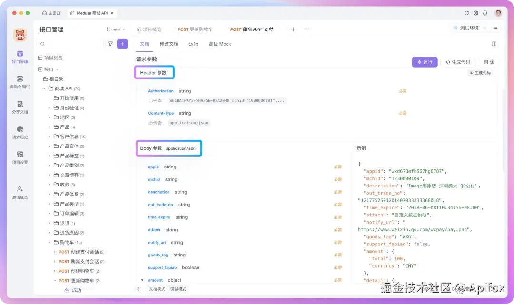Switch to 文档模式 at the bottom
This screenshot has height=304, width=514.
(x=157, y=289)
